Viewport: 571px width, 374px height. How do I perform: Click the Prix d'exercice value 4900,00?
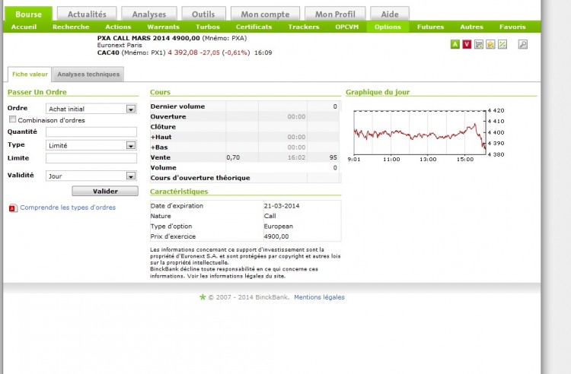pyautogui.click(x=276, y=236)
